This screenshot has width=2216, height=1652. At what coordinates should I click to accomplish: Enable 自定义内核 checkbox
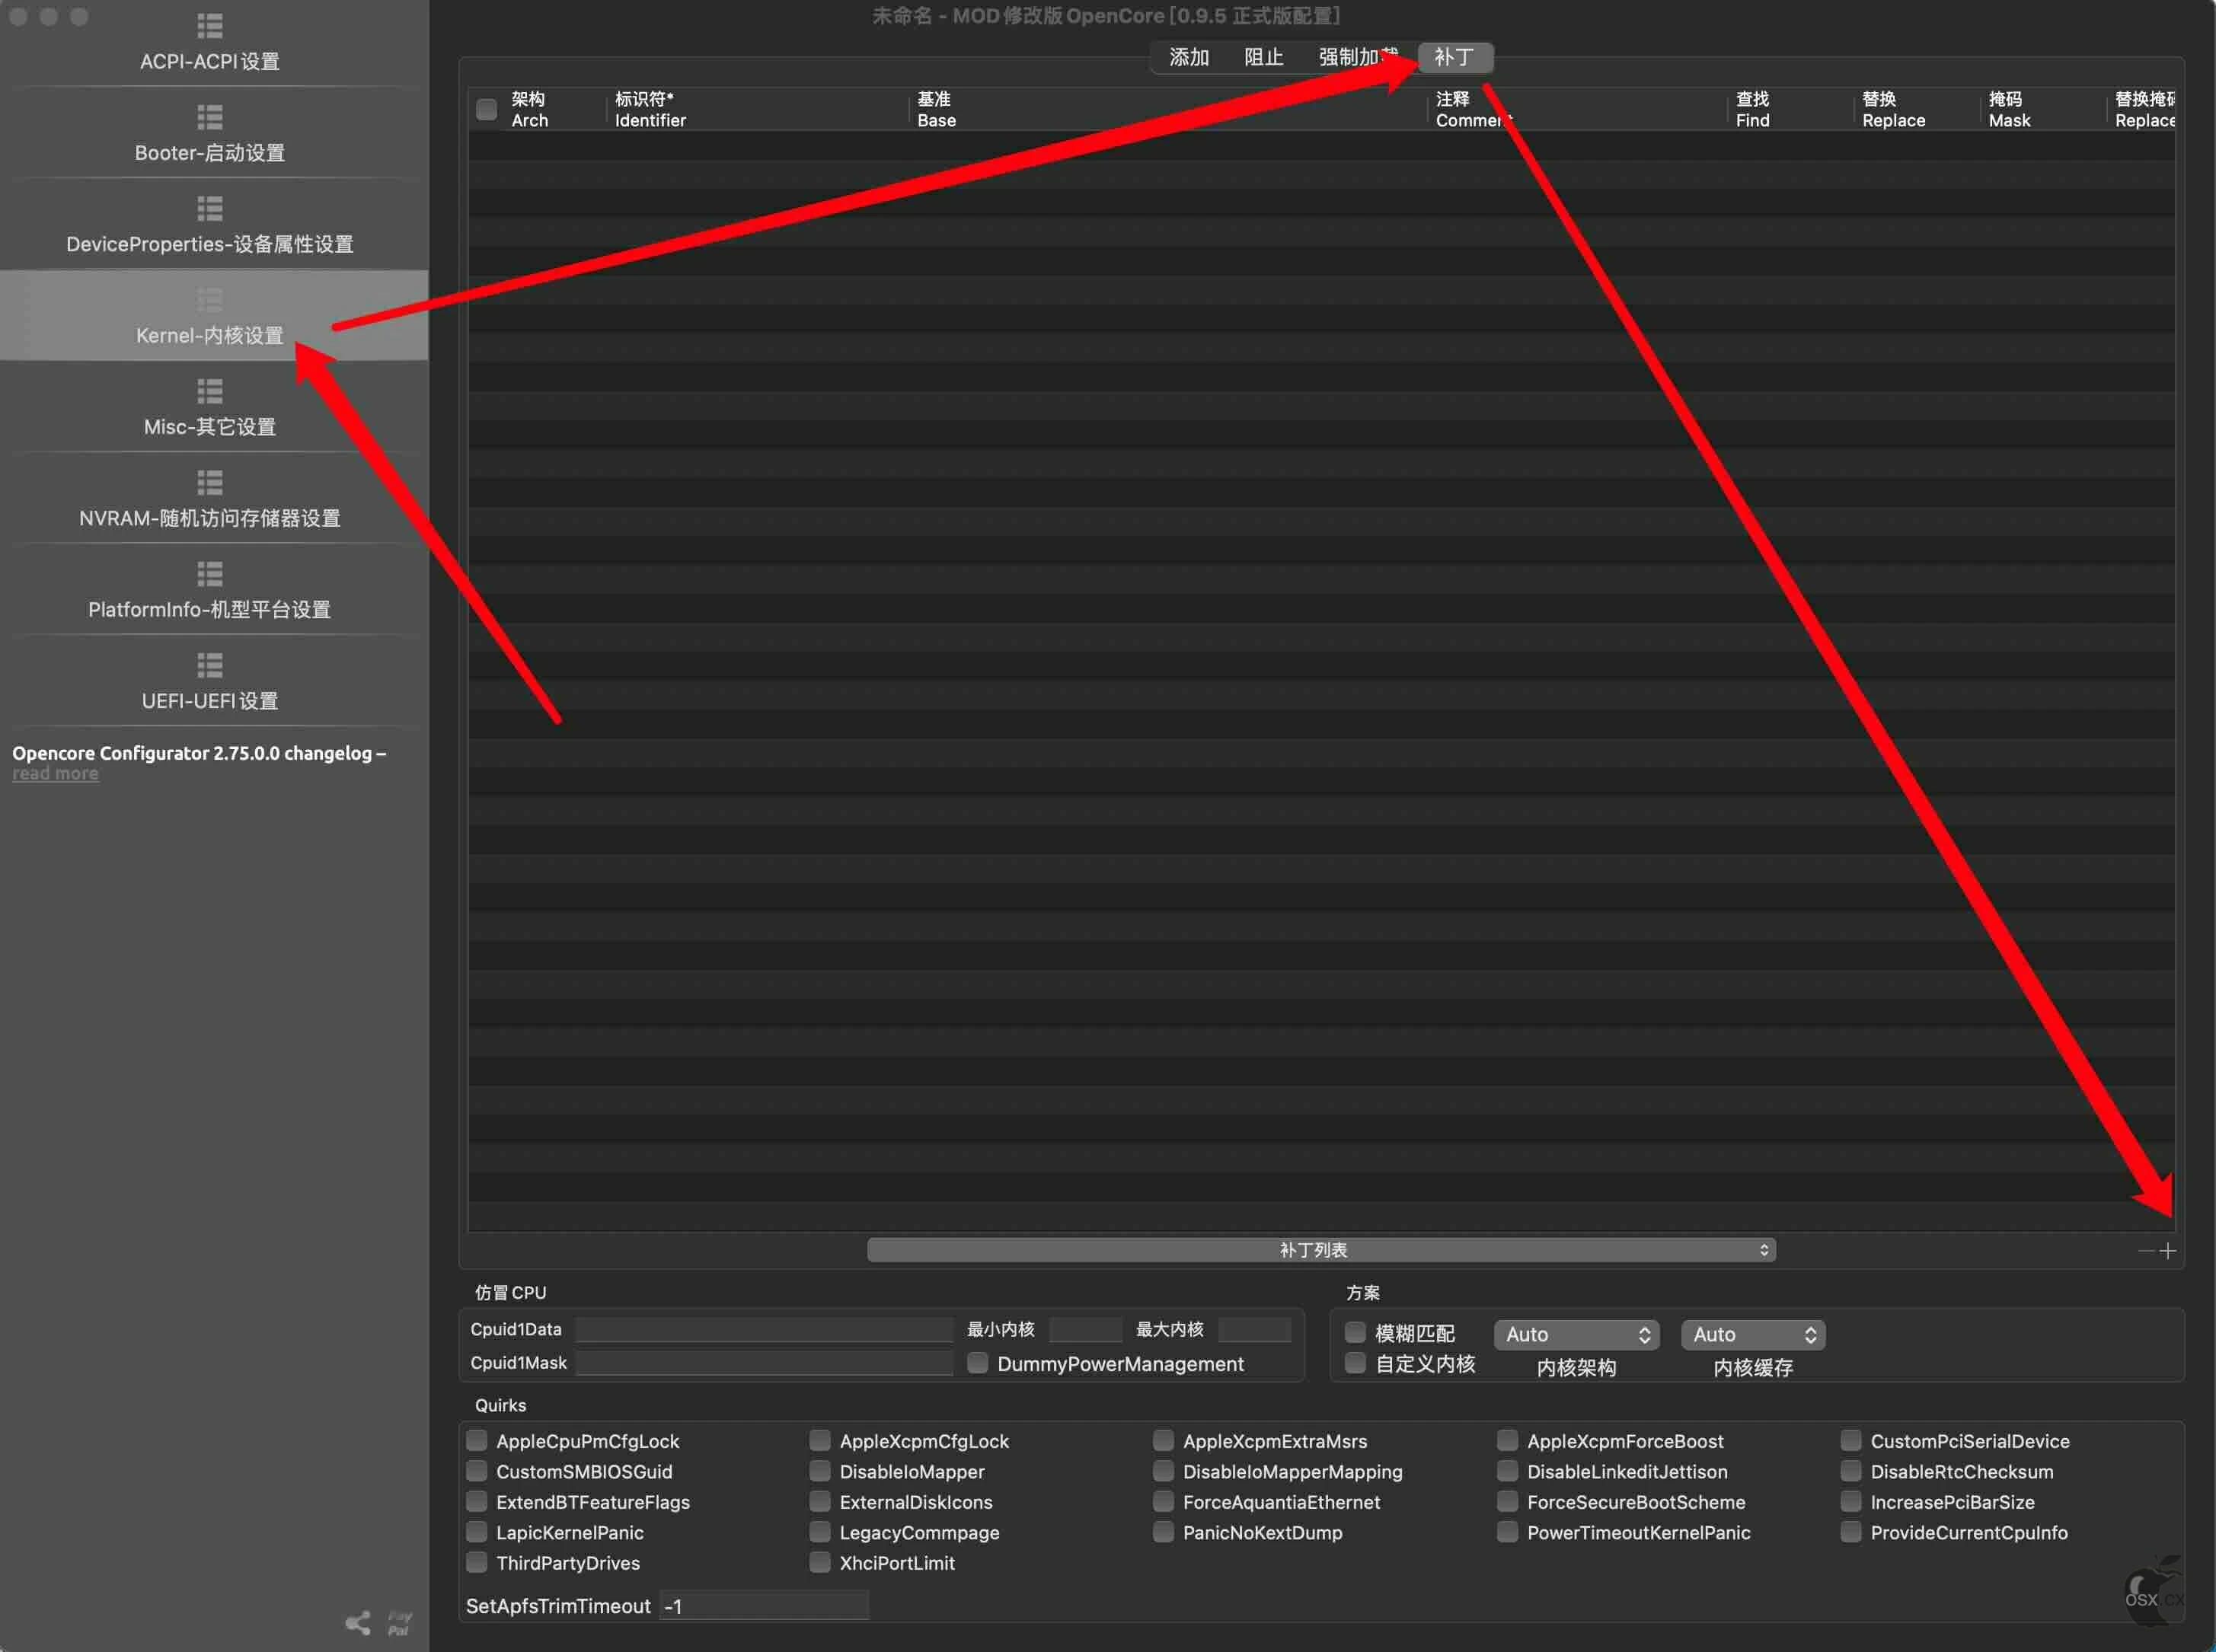[1355, 1362]
